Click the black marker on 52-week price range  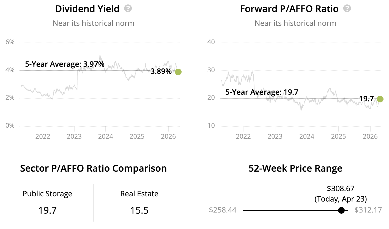coord(341,210)
